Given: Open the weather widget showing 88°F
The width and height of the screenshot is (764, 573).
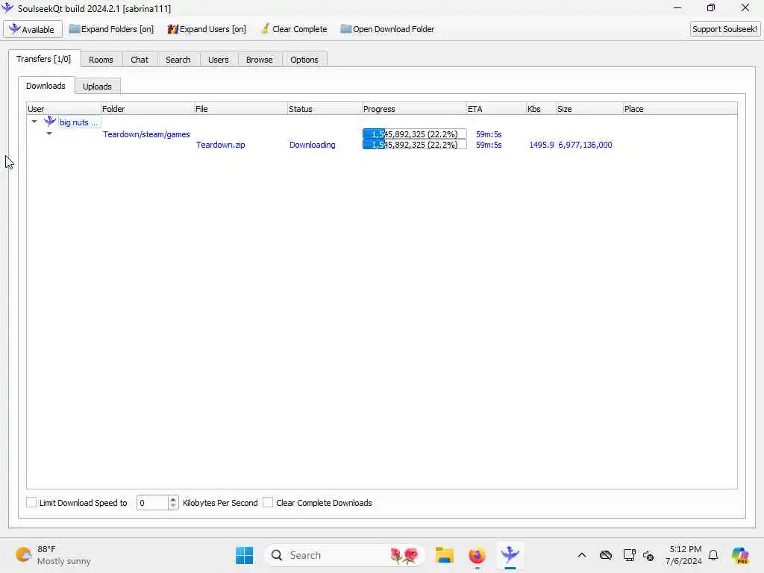Looking at the screenshot, I should coord(53,555).
